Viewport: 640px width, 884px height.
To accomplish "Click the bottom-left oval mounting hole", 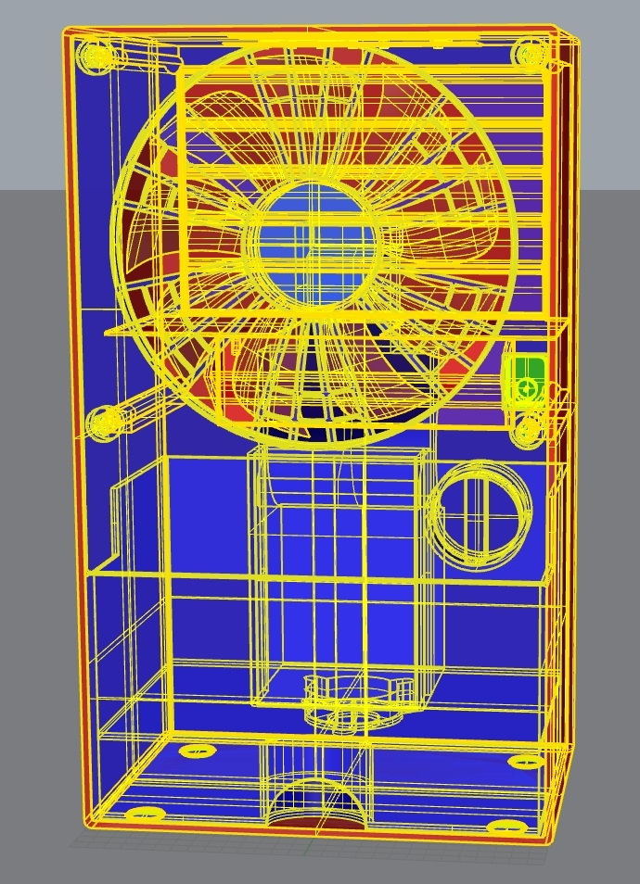I will 140,814.
